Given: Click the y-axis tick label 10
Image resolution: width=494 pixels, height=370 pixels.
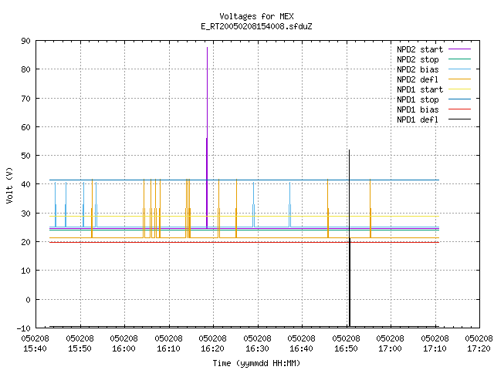Looking at the screenshot, I should pyautogui.click(x=25, y=271).
